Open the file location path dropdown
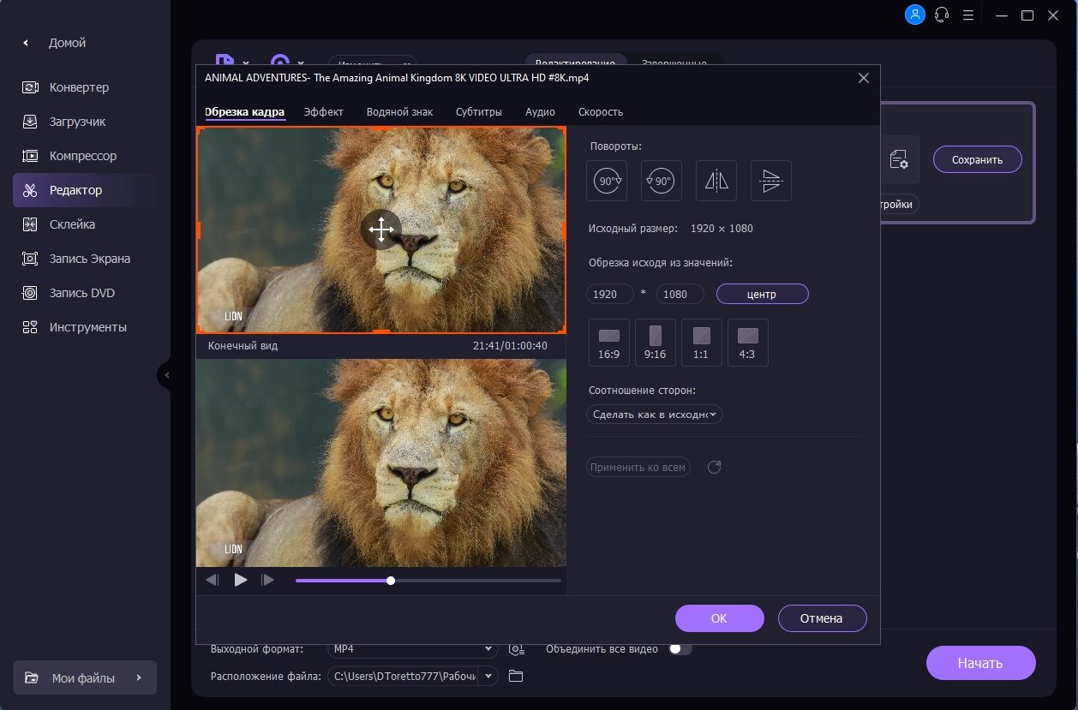Viewport: 1078px width, 710px height. click(x=488, y=677)
